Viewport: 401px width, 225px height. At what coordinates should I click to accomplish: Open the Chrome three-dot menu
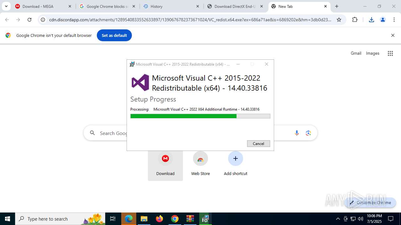pyautogui.click(x=394, y=20)
